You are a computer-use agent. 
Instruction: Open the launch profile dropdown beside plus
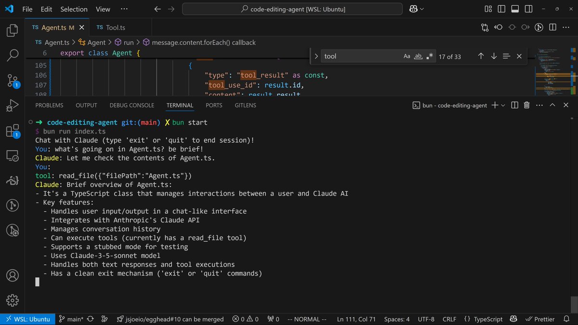(503, 105)
